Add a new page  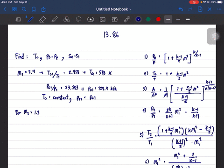coord(200,9)
